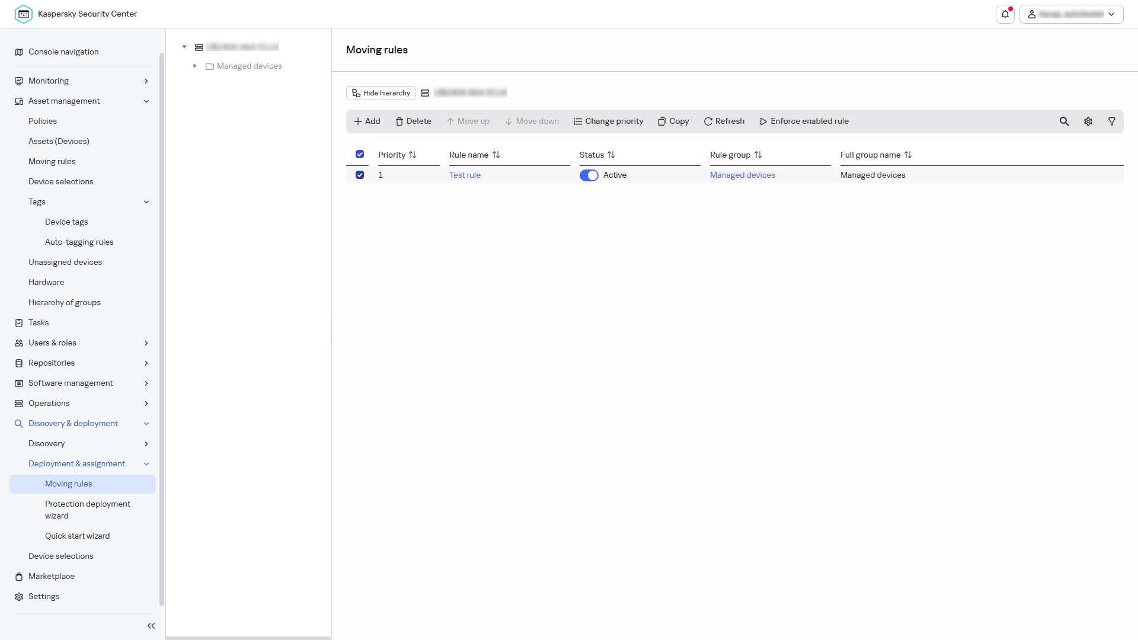The width and height of the screenshot is (1138, 640).
Task: Click the server icon beside Hide hierarchy
Action: click(425, 93)
